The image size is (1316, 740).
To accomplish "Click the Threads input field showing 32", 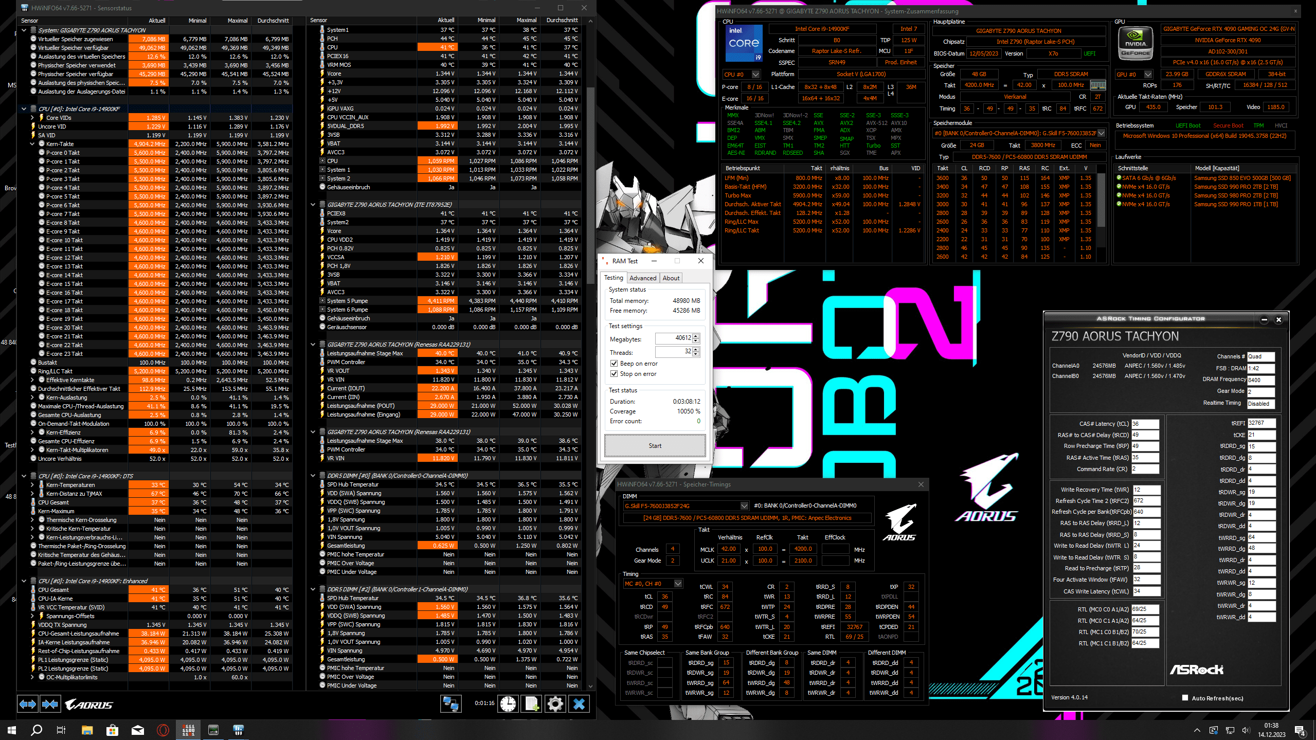I will (674, 352).
